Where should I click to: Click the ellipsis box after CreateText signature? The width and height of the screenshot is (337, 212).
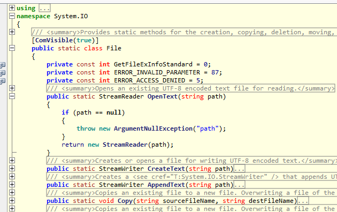239,169
